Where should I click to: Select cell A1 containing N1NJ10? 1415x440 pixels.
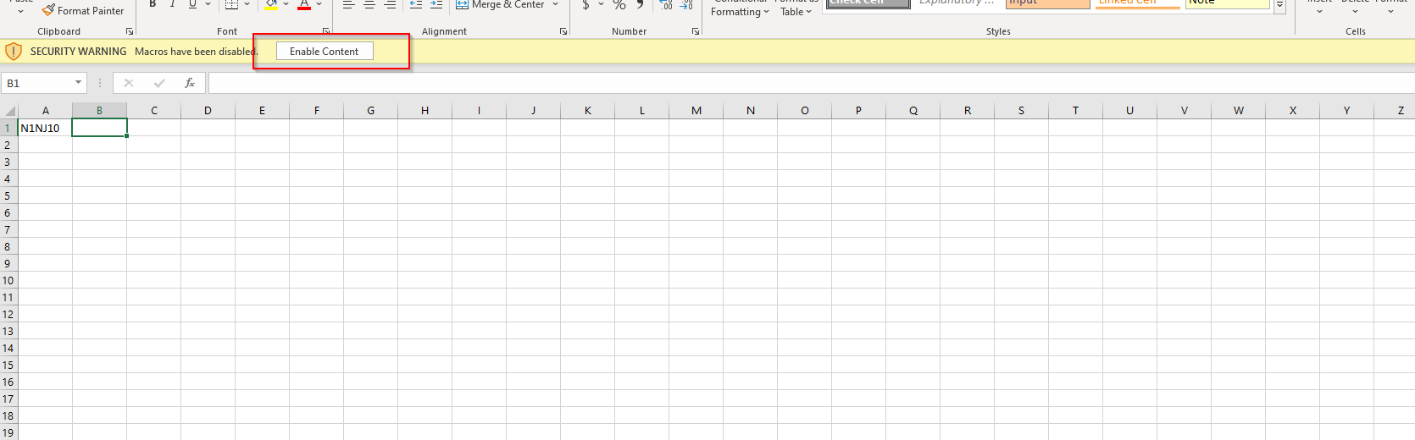[45, 128]
